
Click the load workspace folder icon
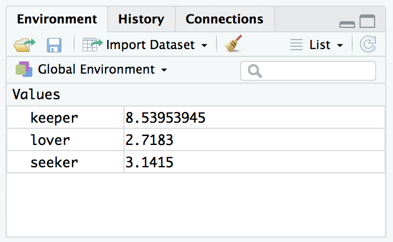[24, 45]
